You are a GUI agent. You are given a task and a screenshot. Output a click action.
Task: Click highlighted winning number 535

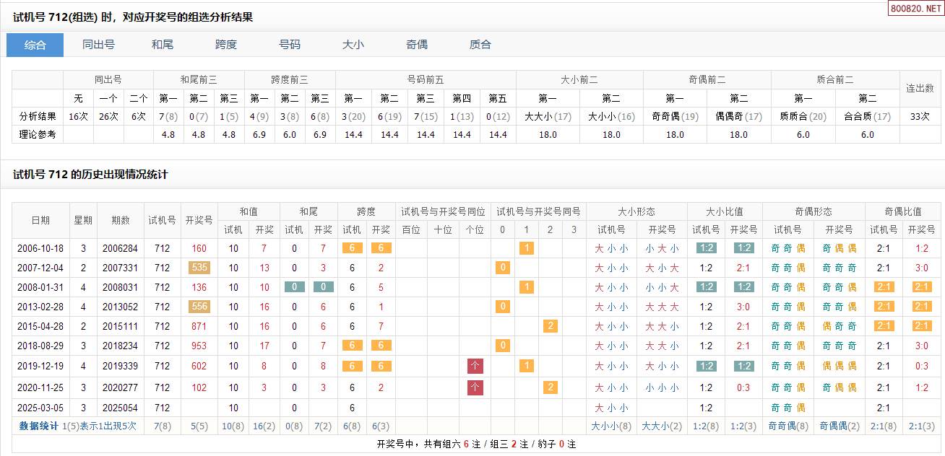199,268
